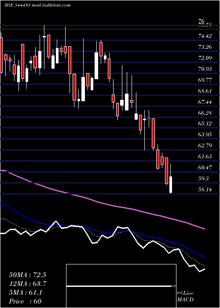Click the 67.44 price axis label
This screenshot has width=220, height=308.
pos(205,102)
